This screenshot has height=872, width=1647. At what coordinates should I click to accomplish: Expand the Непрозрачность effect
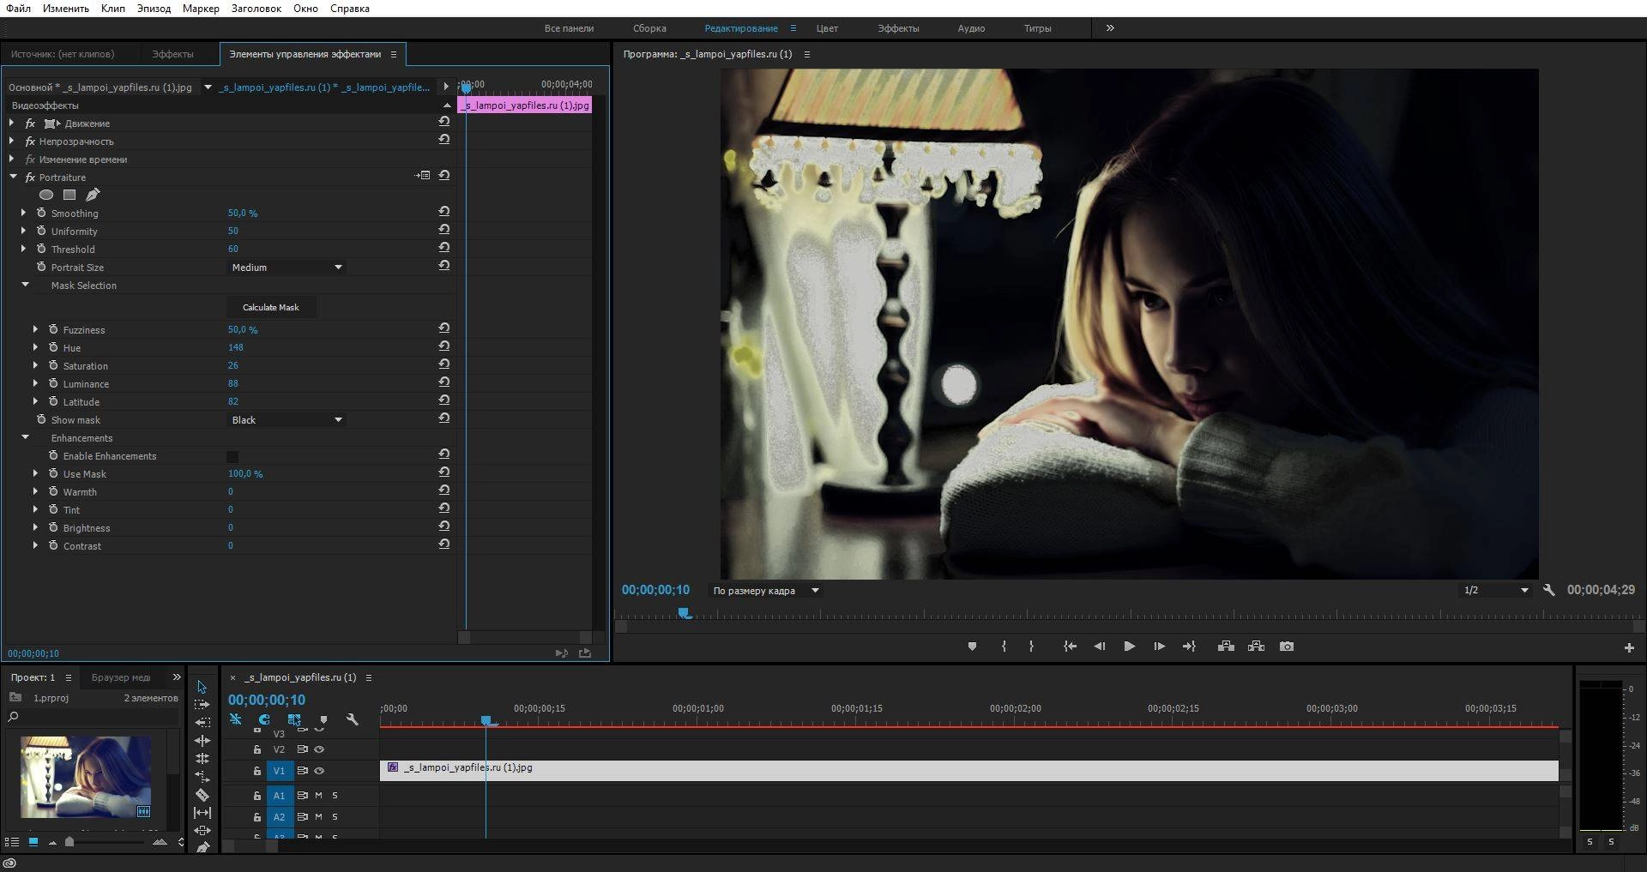pyautogui.click(x=12, y=141)
